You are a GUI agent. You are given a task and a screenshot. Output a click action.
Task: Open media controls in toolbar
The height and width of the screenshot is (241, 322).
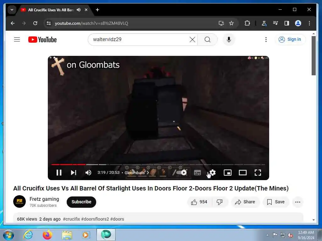pos(275,23)
